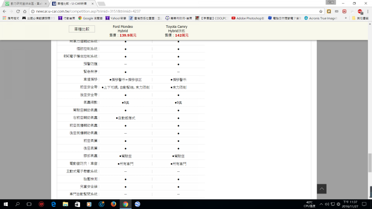This screenshot has height=209, width=372.
Task: Click the page vertical scrollbar thumb
Action: point(370,163)
